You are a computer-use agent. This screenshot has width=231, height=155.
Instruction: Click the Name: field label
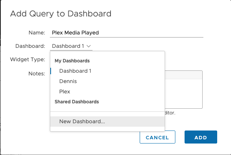pyautogui.click(x=37, y=33)
